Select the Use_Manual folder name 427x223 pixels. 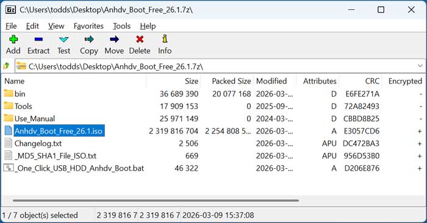coord(35,119)
